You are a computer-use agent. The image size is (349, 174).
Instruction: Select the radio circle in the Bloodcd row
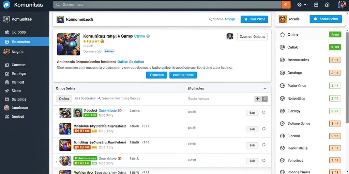[263, 112]
